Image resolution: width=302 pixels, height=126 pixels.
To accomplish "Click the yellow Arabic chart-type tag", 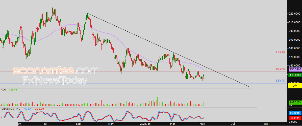I will (295, 86).
